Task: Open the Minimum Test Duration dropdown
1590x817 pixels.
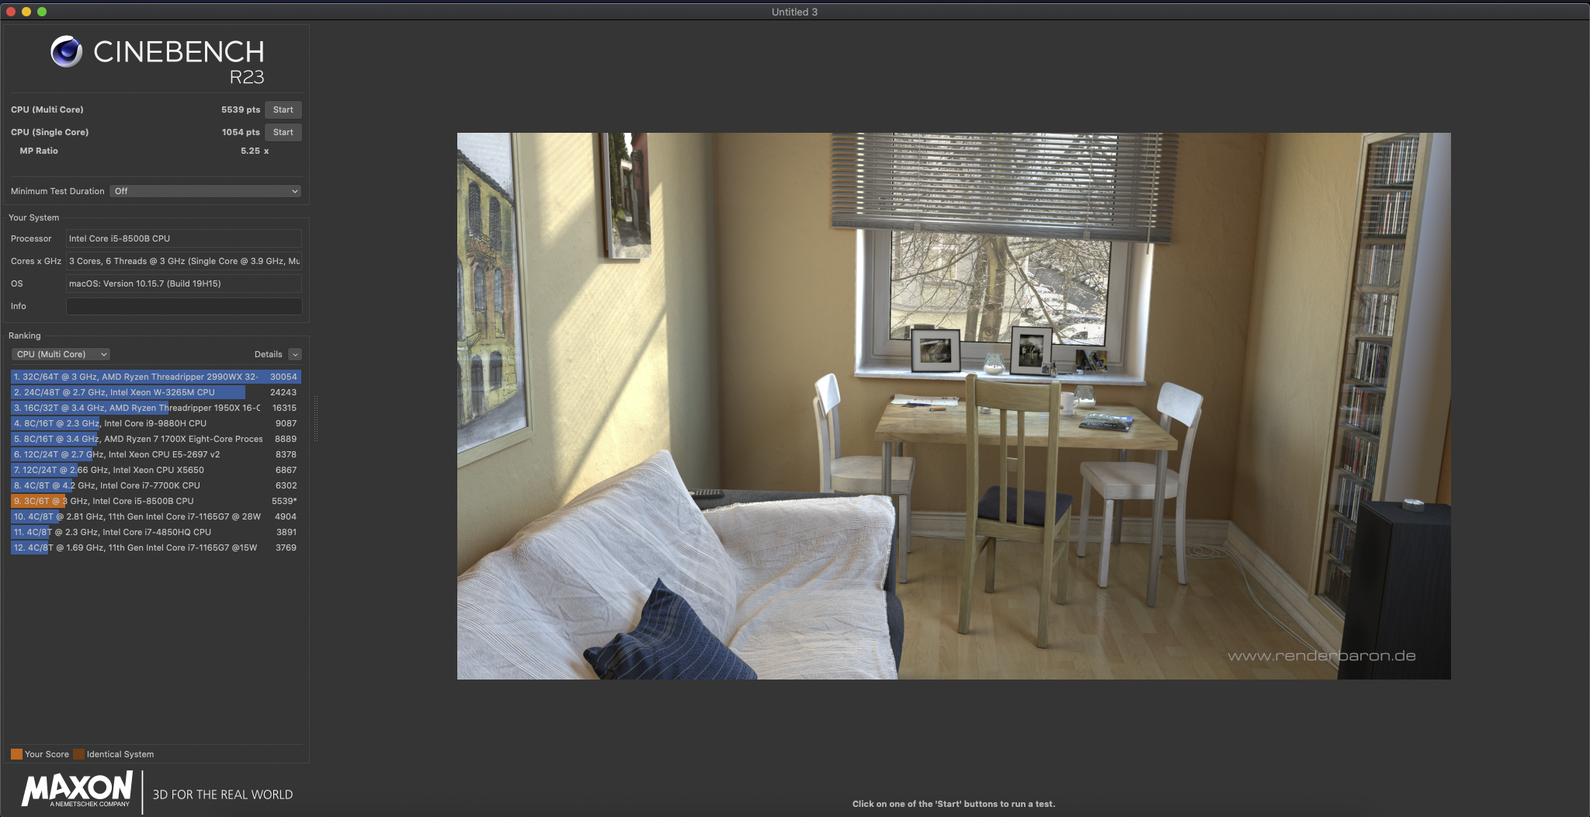Action: 206,191
